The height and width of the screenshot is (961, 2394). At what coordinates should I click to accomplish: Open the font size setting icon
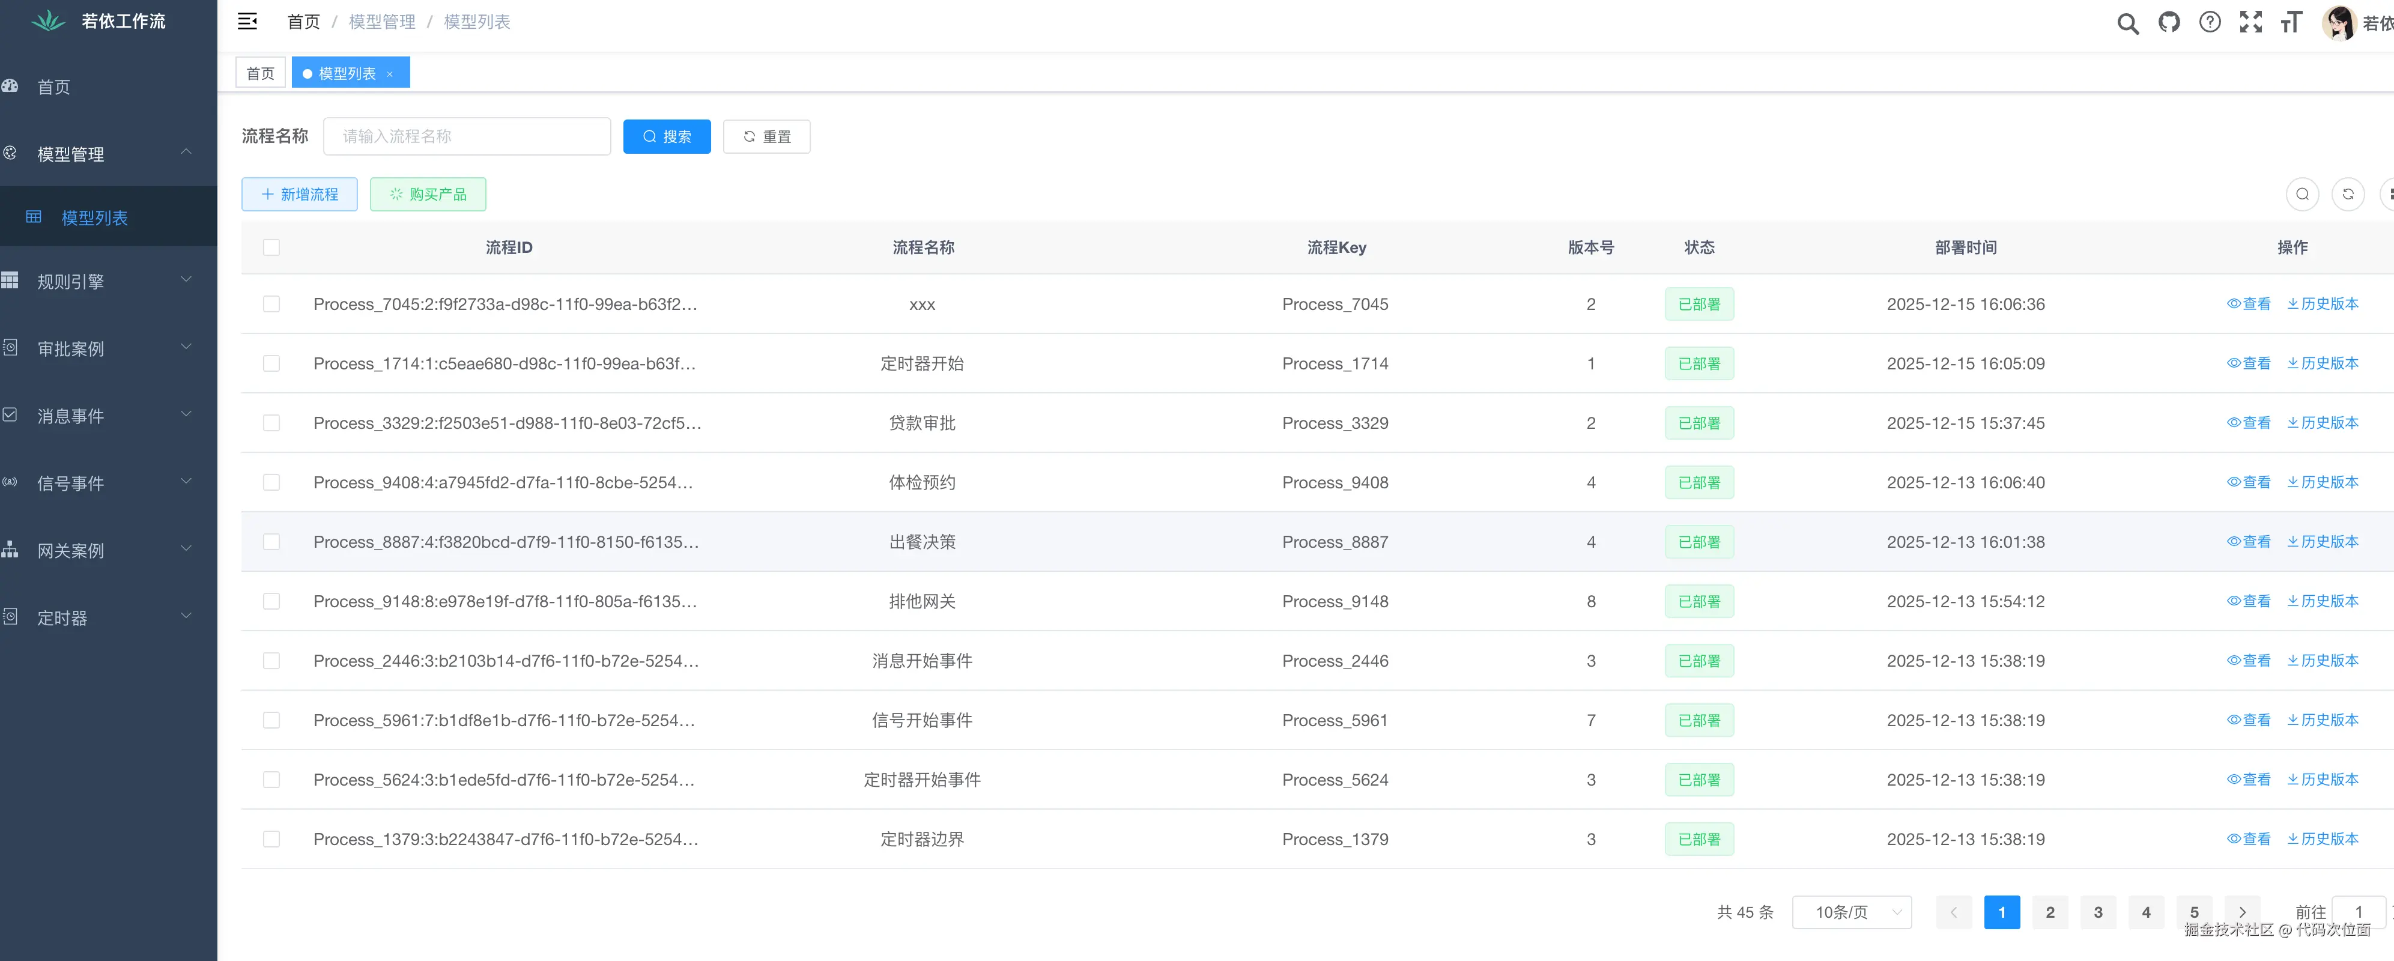pyautogui.click(x=2291, y=22)
